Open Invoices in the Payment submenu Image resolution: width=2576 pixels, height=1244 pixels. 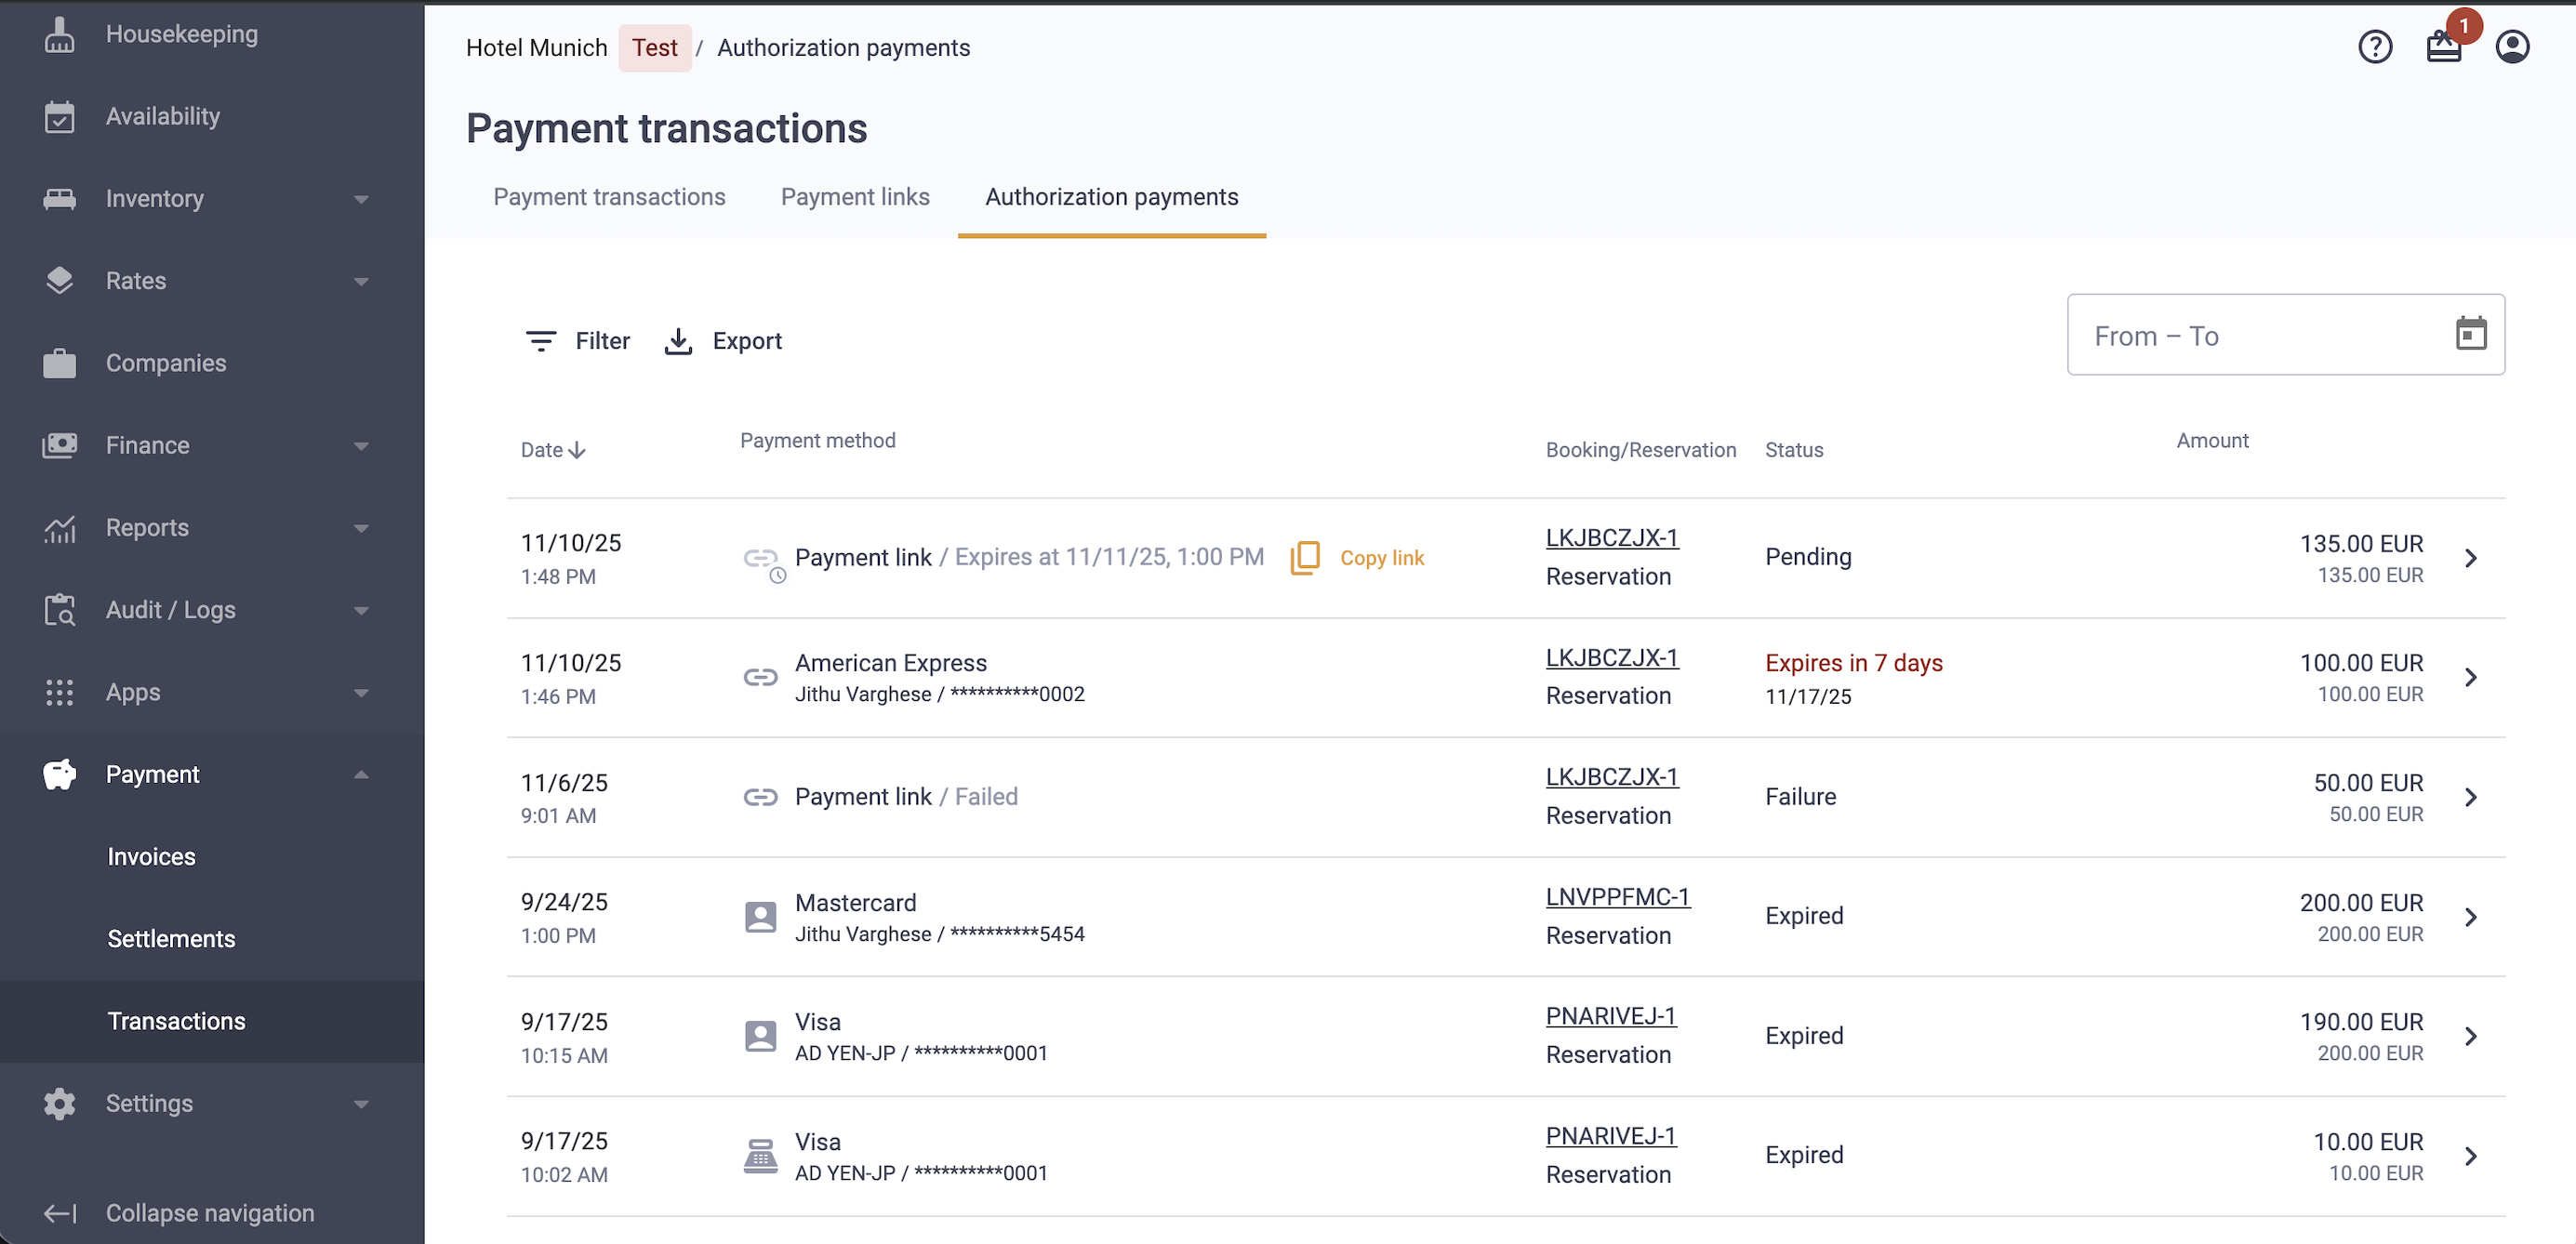[151, 856]
